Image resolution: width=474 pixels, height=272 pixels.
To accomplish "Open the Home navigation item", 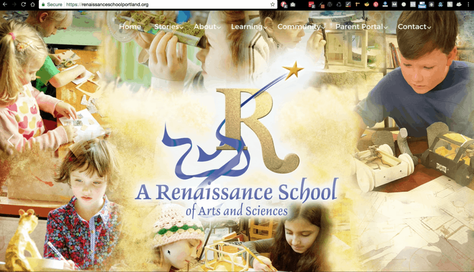I will 130,26.
